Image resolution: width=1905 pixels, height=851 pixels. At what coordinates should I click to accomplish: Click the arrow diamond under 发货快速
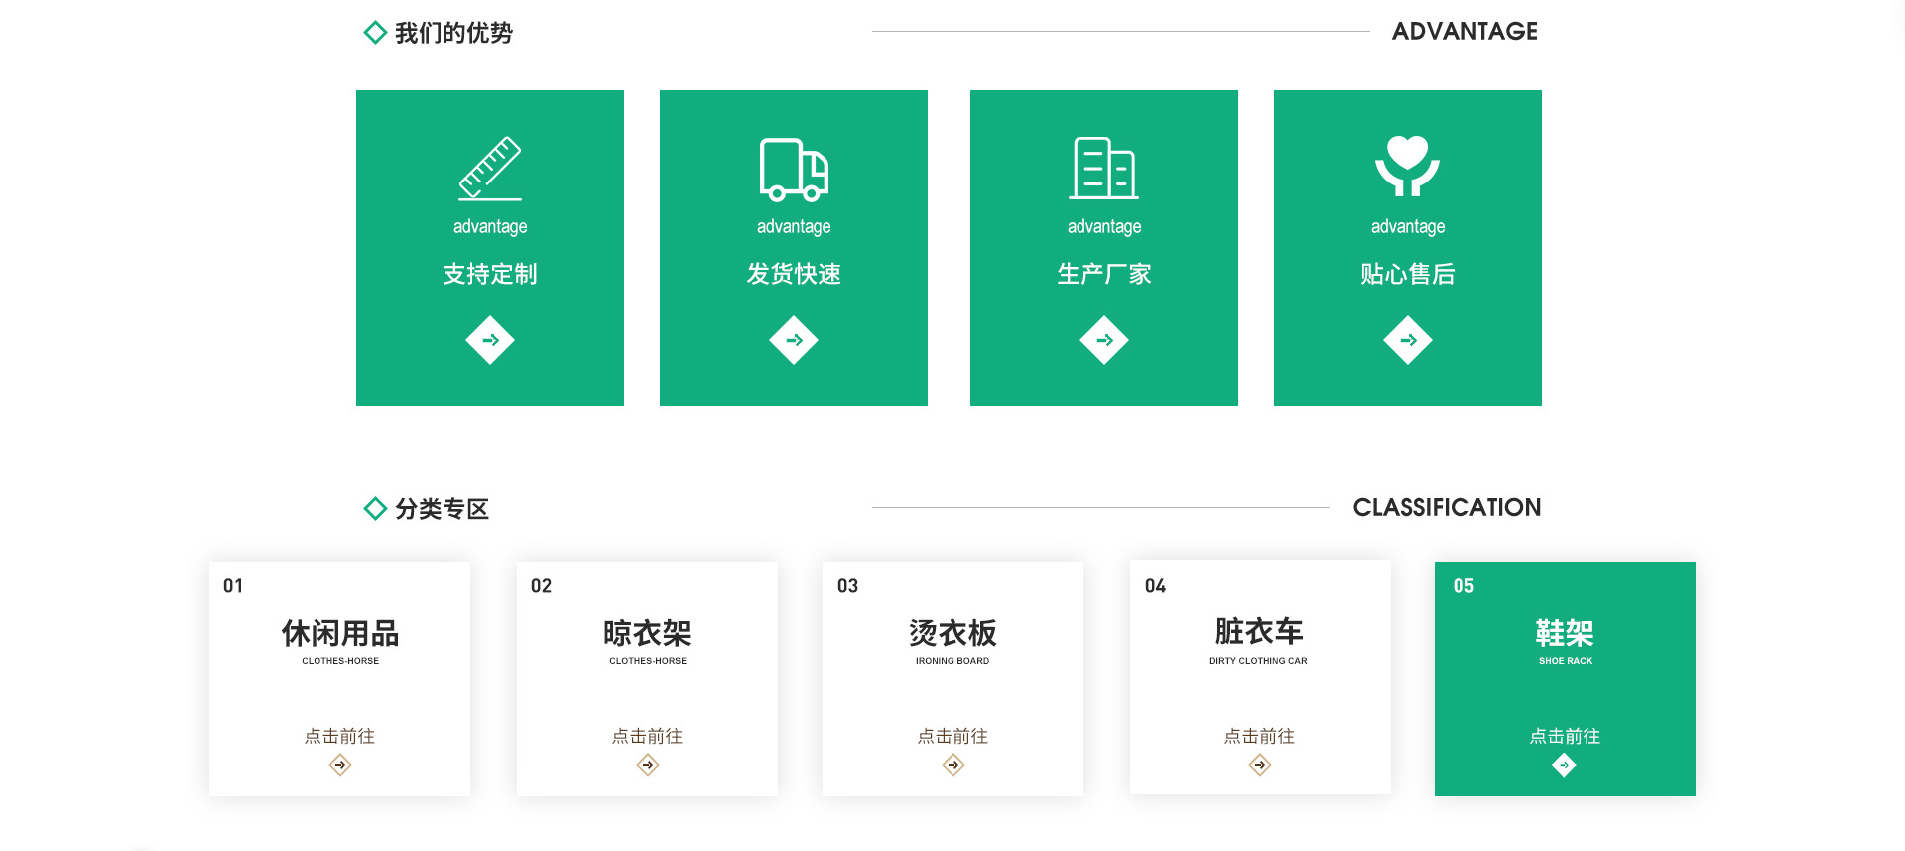coord(794,340)
